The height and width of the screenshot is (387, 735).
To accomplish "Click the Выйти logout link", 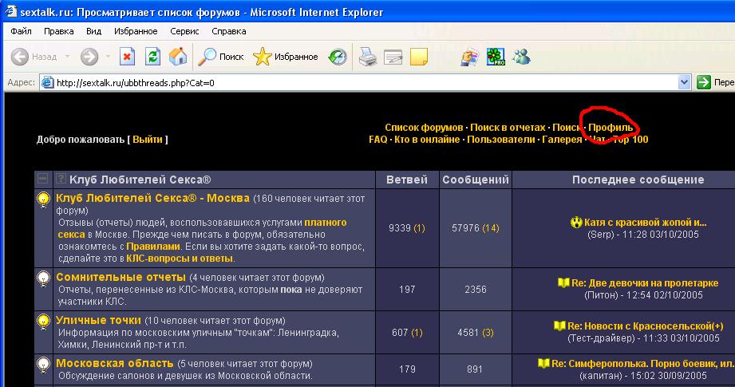I will [x=148, y=139].
